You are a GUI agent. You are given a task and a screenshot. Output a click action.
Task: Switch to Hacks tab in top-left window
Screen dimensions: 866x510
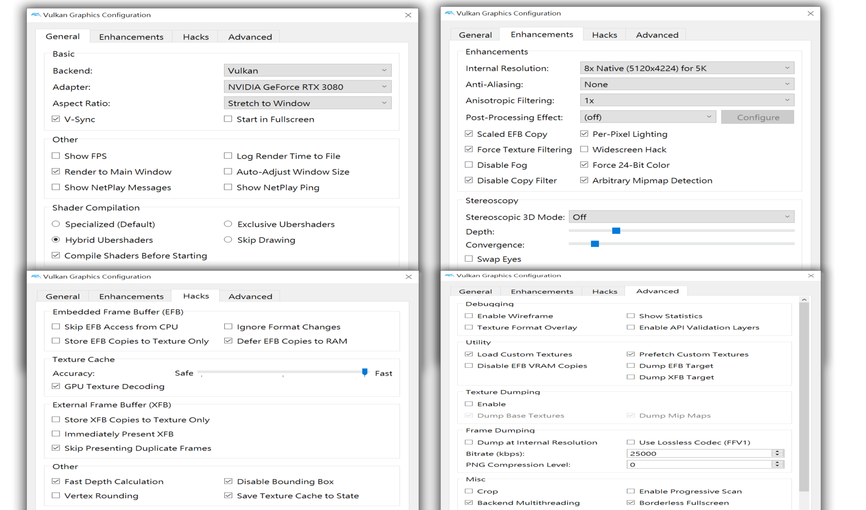pyautogui.click(x=196, y=37)
